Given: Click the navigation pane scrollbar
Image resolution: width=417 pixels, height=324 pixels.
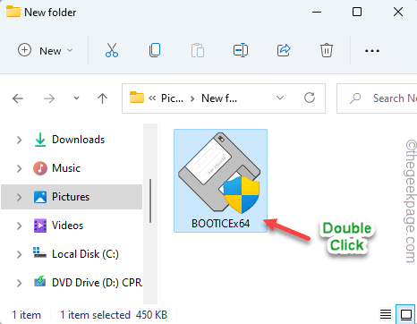Looking at the screenshot, I should pyautogui.click(x=150, y=200).
